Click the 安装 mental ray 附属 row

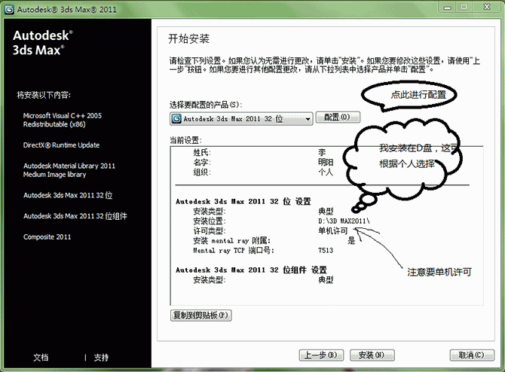[274, 240]
